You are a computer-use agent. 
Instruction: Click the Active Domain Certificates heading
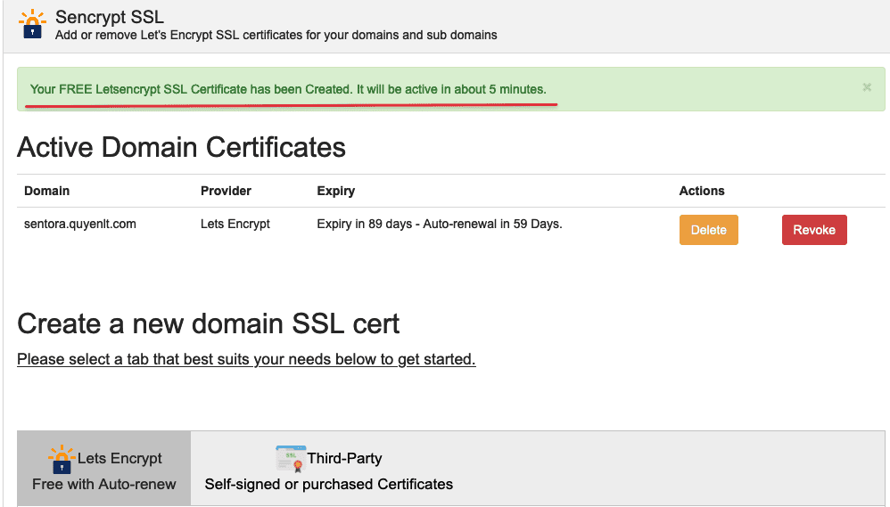click(181, 147)
